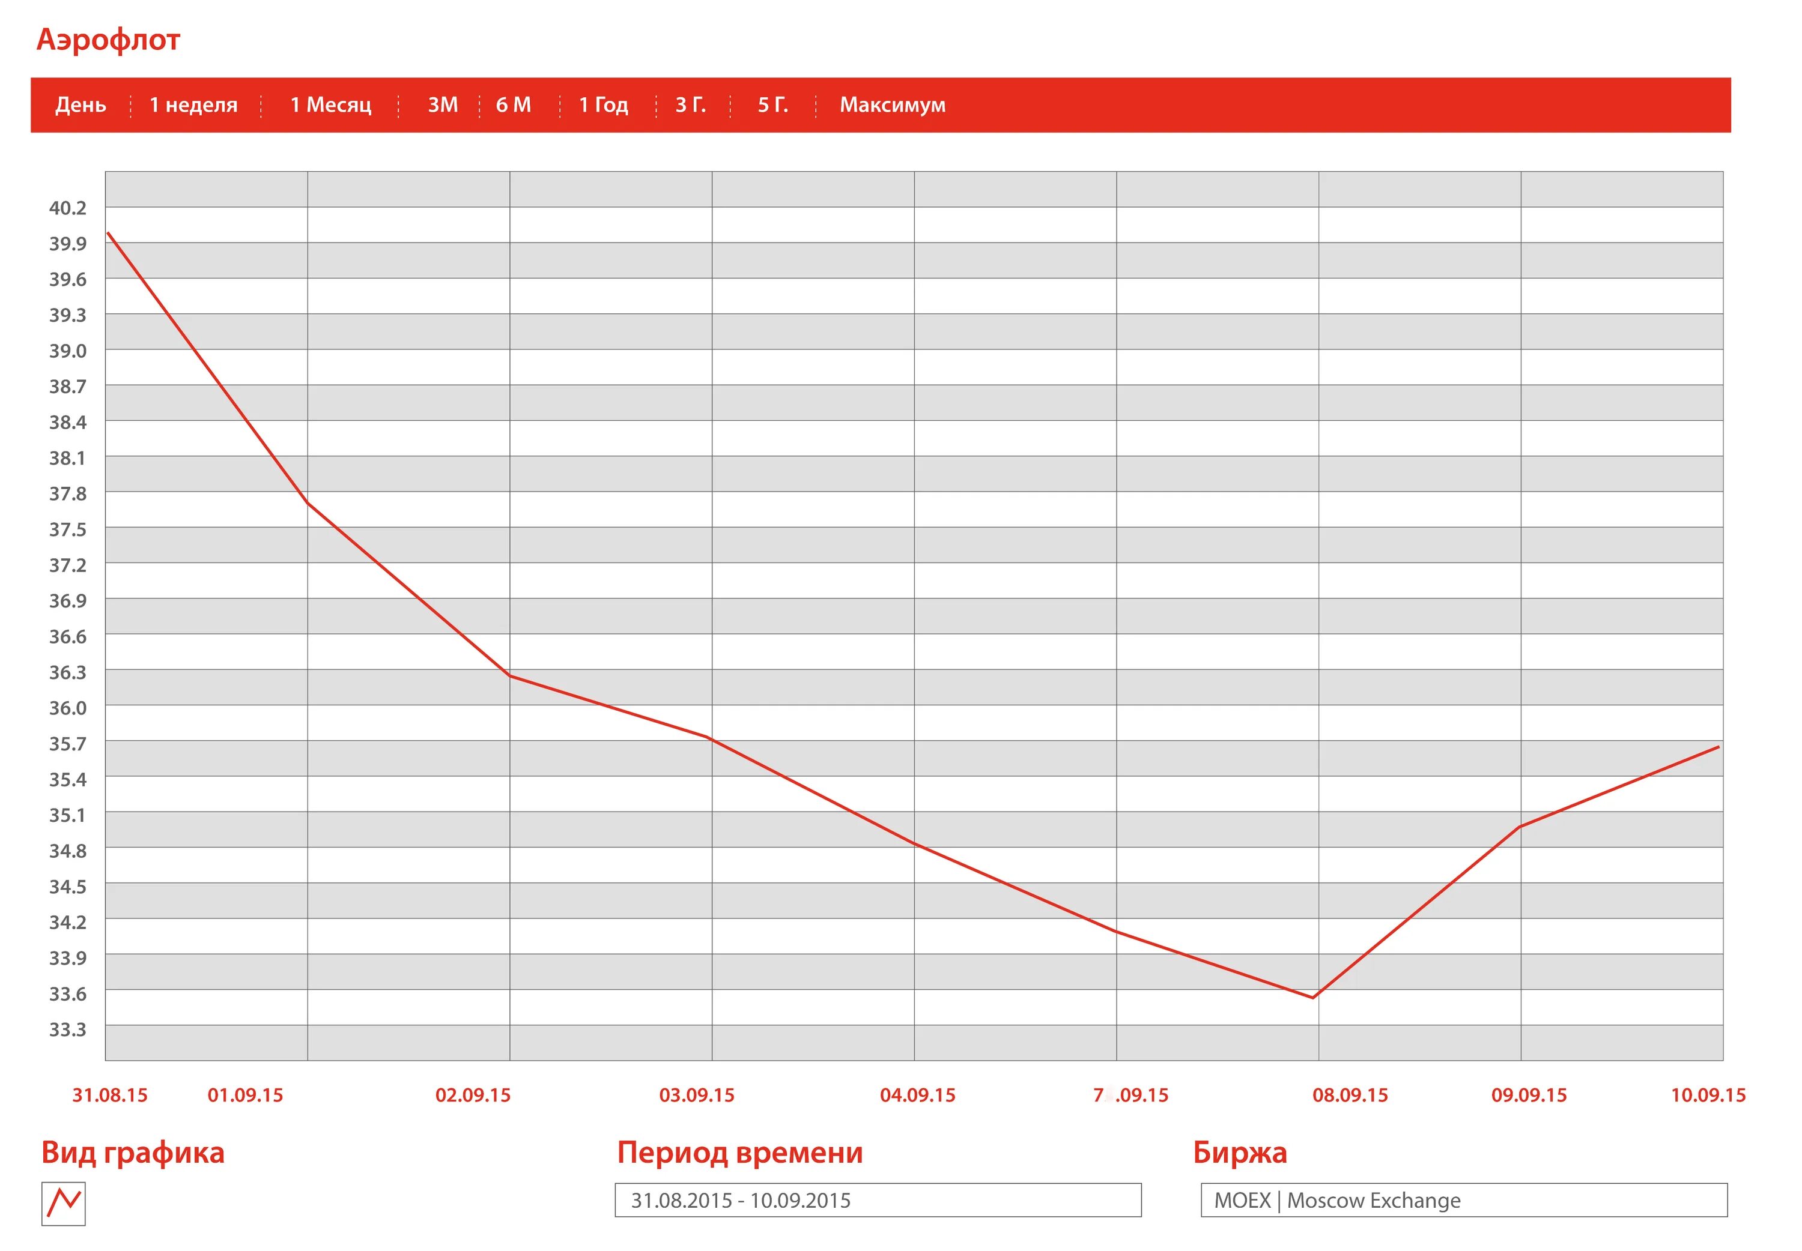
Task: Select the 6 М period
Action: [x=513, y=105]
